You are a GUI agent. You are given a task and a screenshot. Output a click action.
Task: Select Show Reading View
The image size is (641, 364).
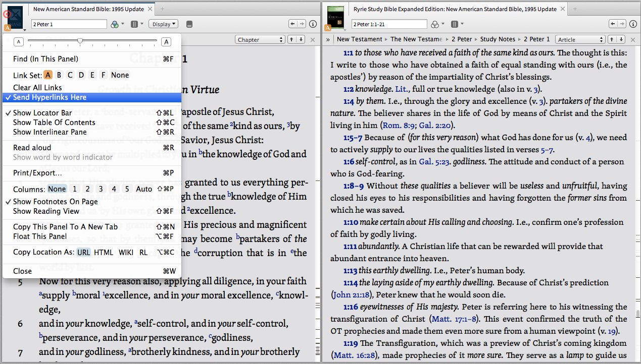pos(91,211)
